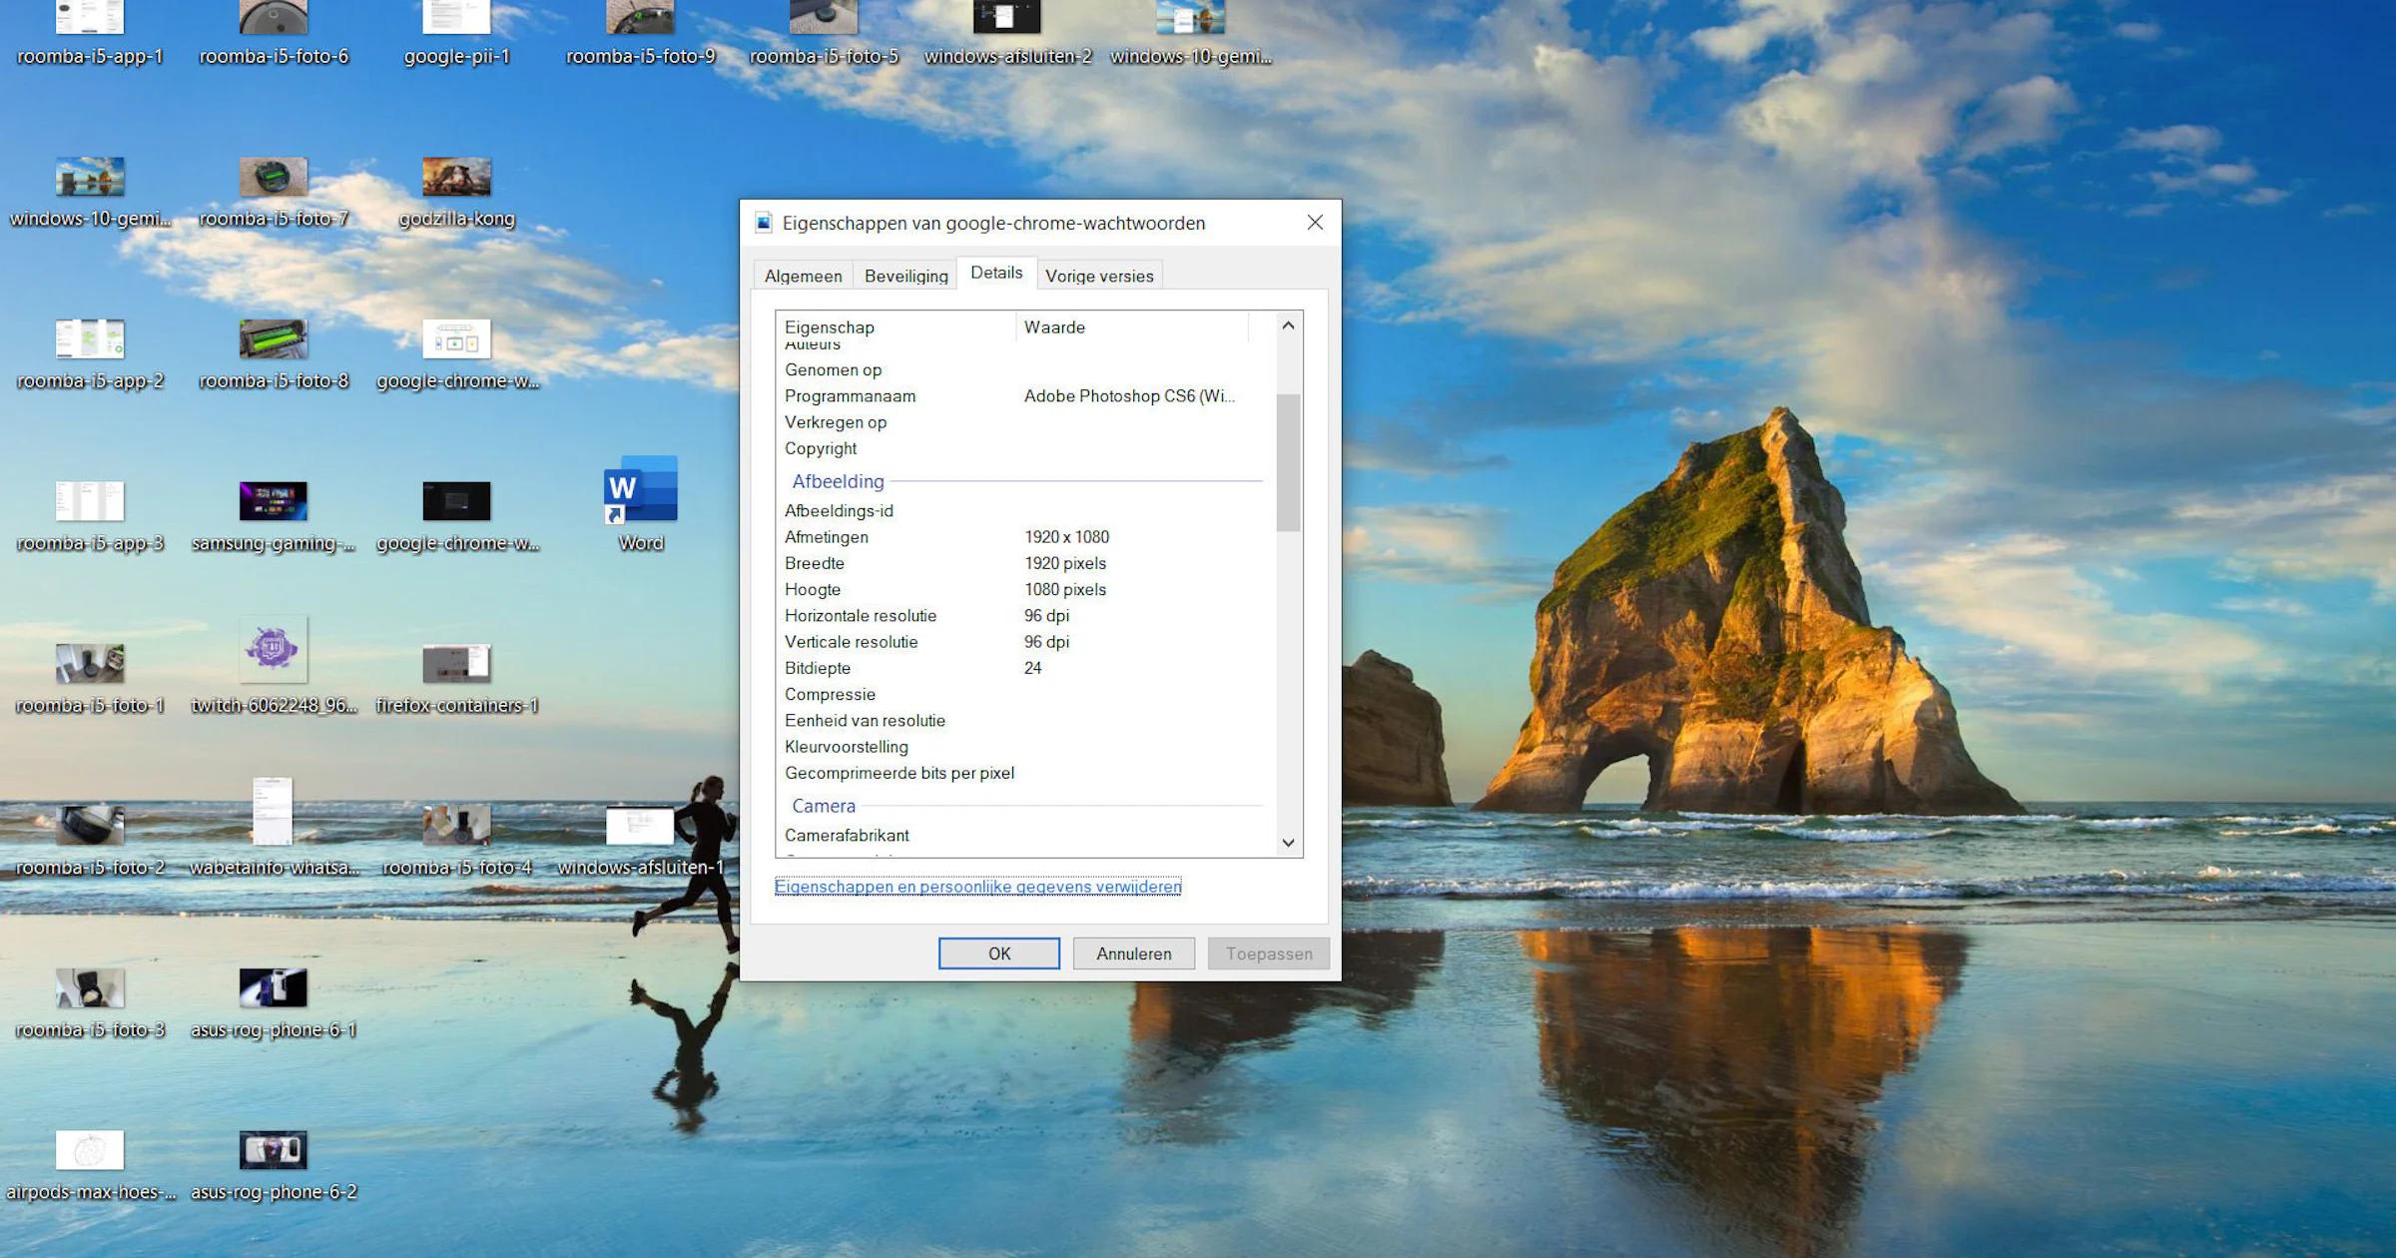2396x1258 pixels.
Task: Switch to the Beveiliging tab
Action: [x=905, y=276]
